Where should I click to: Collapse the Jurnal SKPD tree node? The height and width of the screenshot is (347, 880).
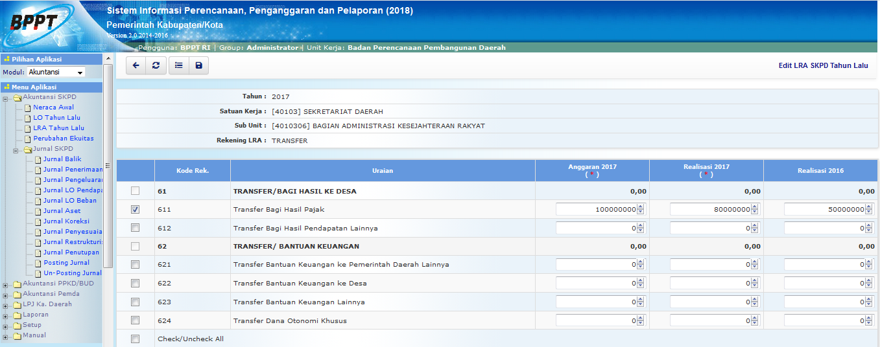pyautogui.click(x=16, y=150)
